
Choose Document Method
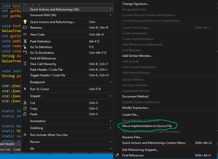pyautogui.click(x=135, y=97)
